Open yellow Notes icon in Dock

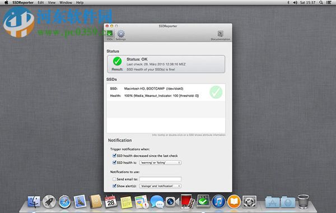(127, 202)
